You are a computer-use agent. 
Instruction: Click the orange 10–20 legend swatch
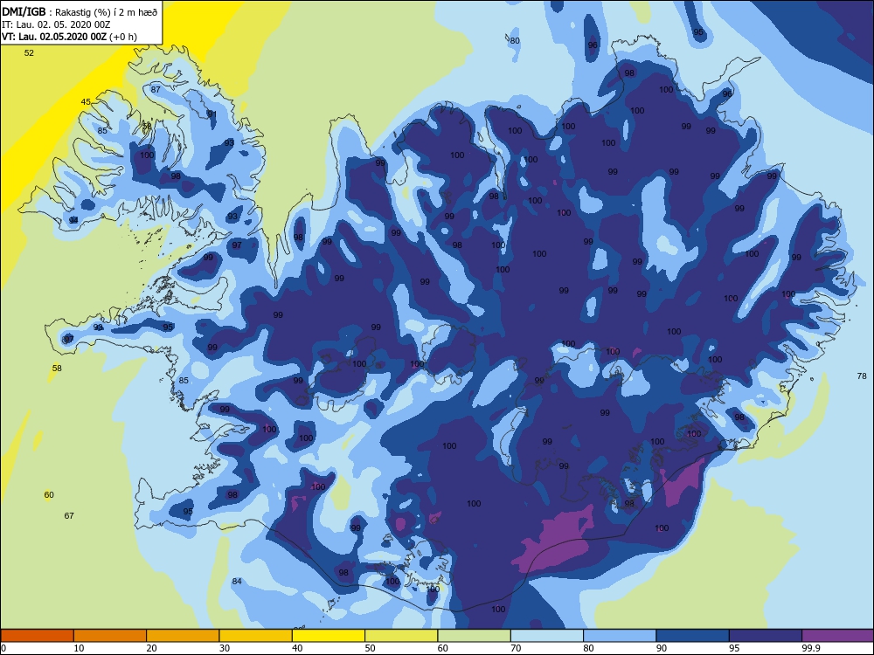coord(110,636)
